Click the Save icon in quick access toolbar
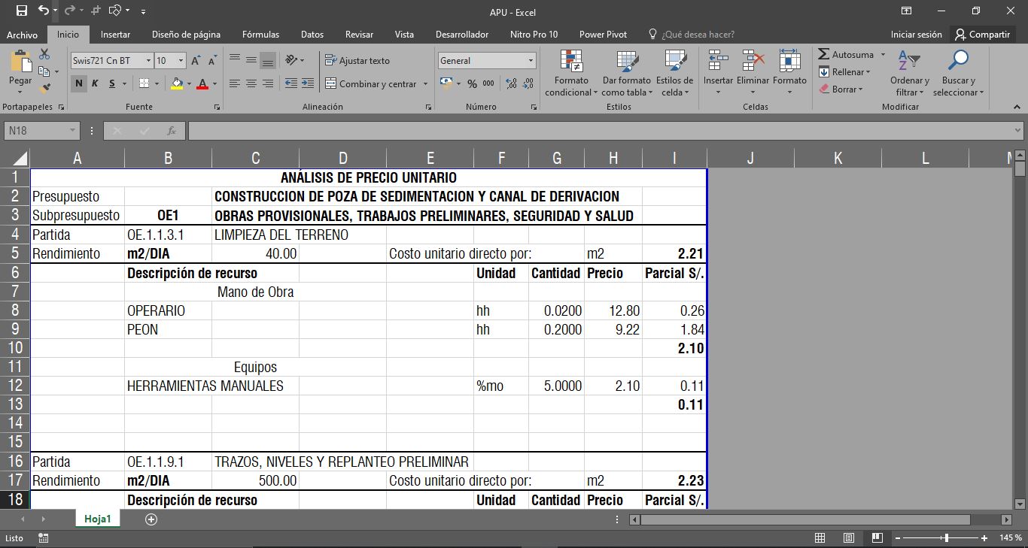This screenshot has height=548, width=1028. [x=21, y=11]
